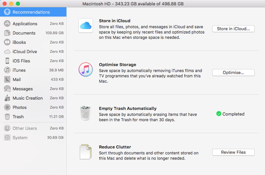Choose the iCloud Drive cloud icon

(7, 51)
